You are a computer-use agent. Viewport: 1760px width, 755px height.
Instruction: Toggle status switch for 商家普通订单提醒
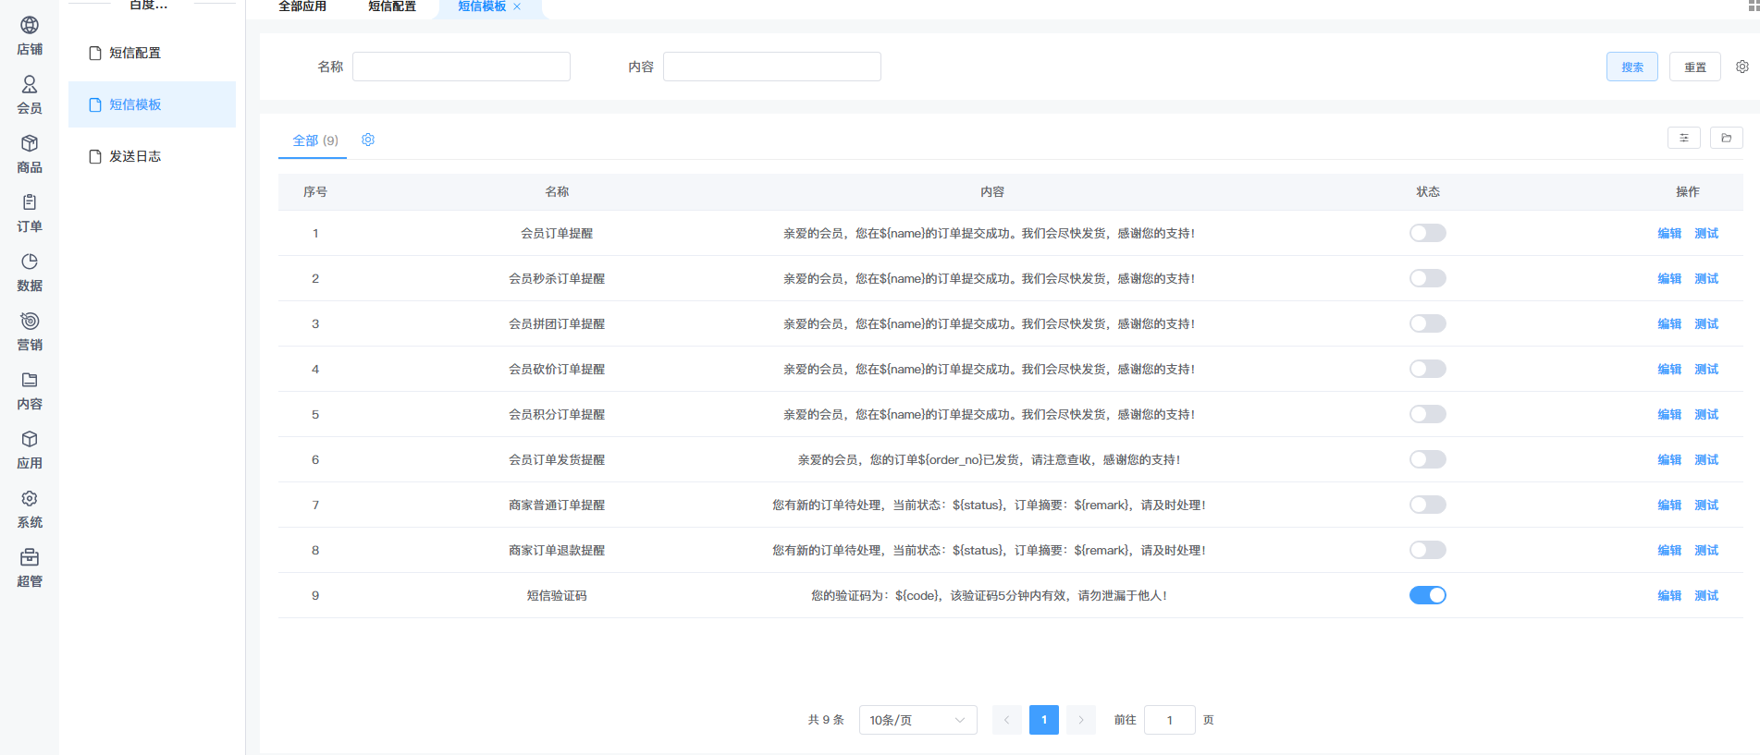point(1428,505)
